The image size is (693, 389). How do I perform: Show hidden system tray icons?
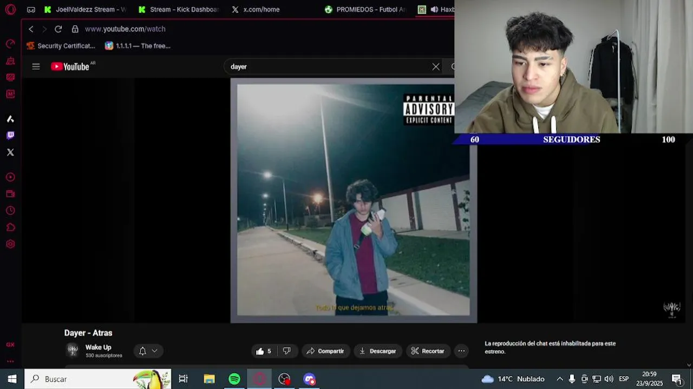pyautogui.click(x=560, y=379)
